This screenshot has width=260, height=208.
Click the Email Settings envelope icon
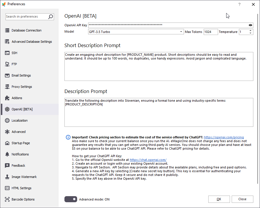[7, 75]
